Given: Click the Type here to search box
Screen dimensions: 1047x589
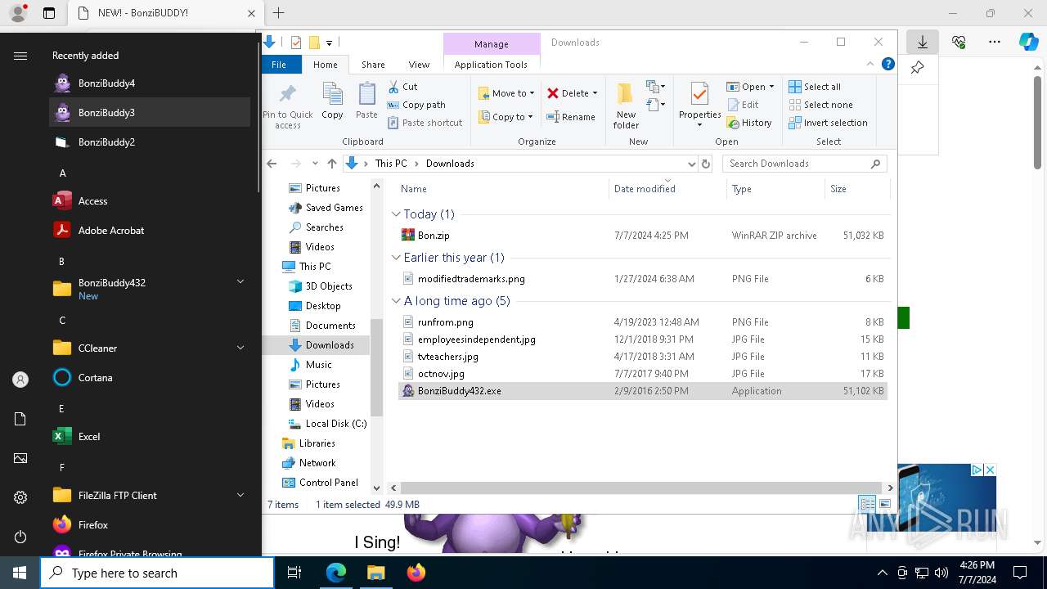Looking at the screenshot, I should (x=157, y=573).
